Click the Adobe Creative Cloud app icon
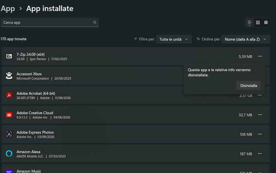Viewport: 276px width, 173px height. pos(9,115)
